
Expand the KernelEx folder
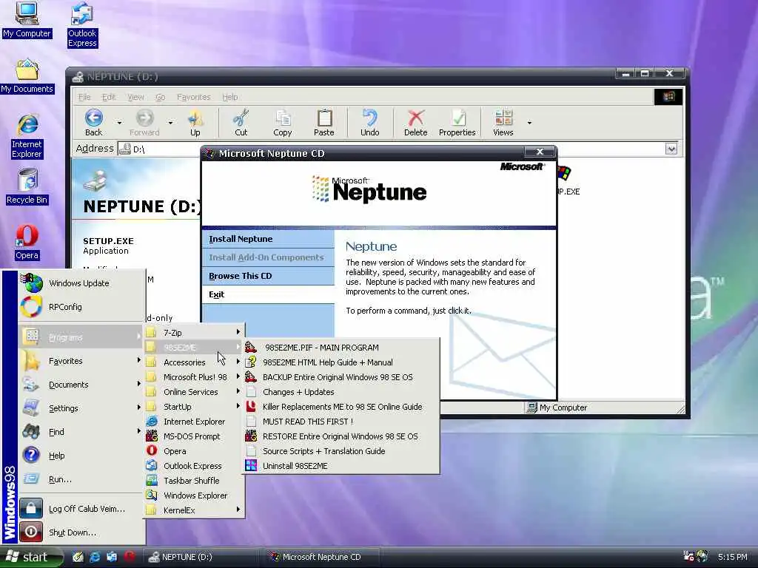tap(194, 510)
